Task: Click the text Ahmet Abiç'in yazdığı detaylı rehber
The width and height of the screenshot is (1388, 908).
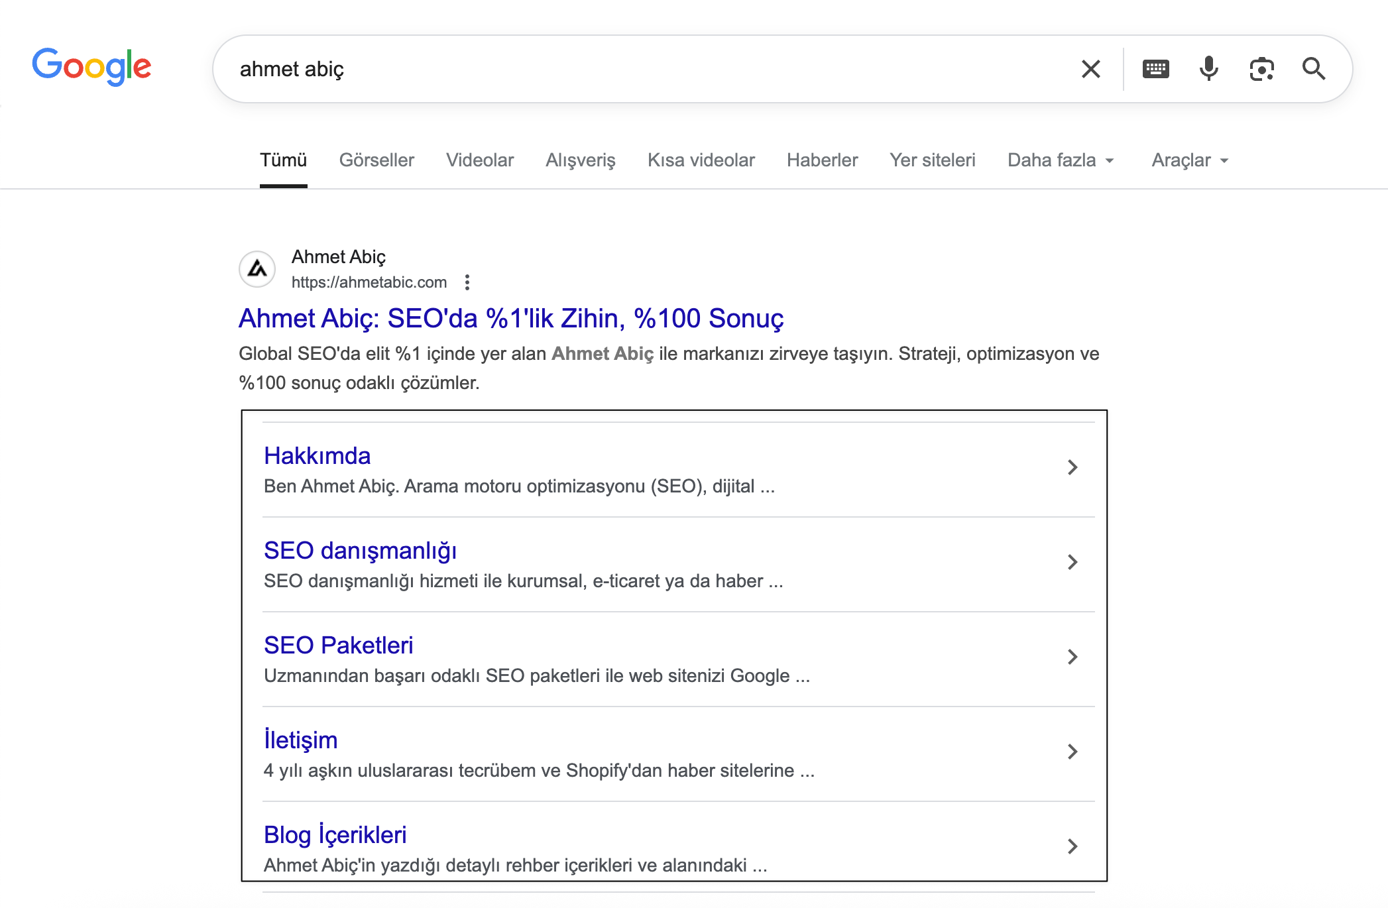Action: 515,866
